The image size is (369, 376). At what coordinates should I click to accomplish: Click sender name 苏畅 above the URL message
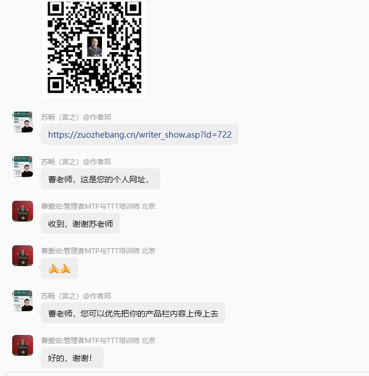pos(76,117)
